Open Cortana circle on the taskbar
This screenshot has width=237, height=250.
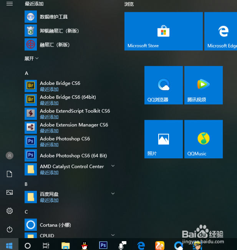(28, 245)
